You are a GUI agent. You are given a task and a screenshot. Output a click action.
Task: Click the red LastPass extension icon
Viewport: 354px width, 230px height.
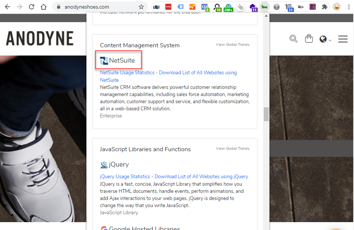point(168,7)
